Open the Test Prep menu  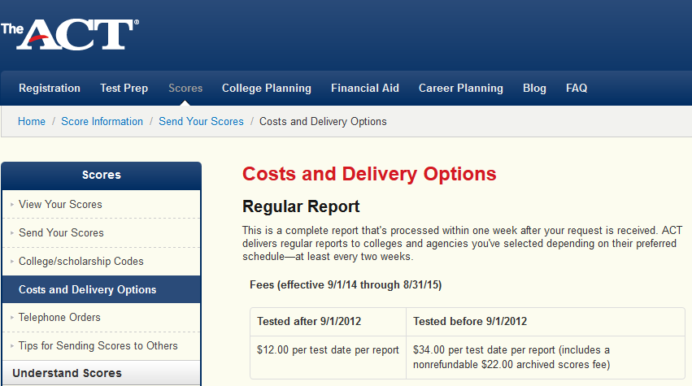[x=124, y=88]
